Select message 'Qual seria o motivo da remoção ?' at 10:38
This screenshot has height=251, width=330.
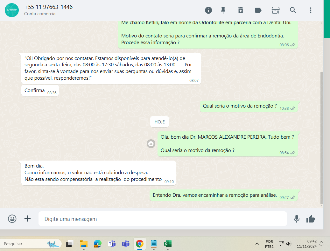(249, 106)
